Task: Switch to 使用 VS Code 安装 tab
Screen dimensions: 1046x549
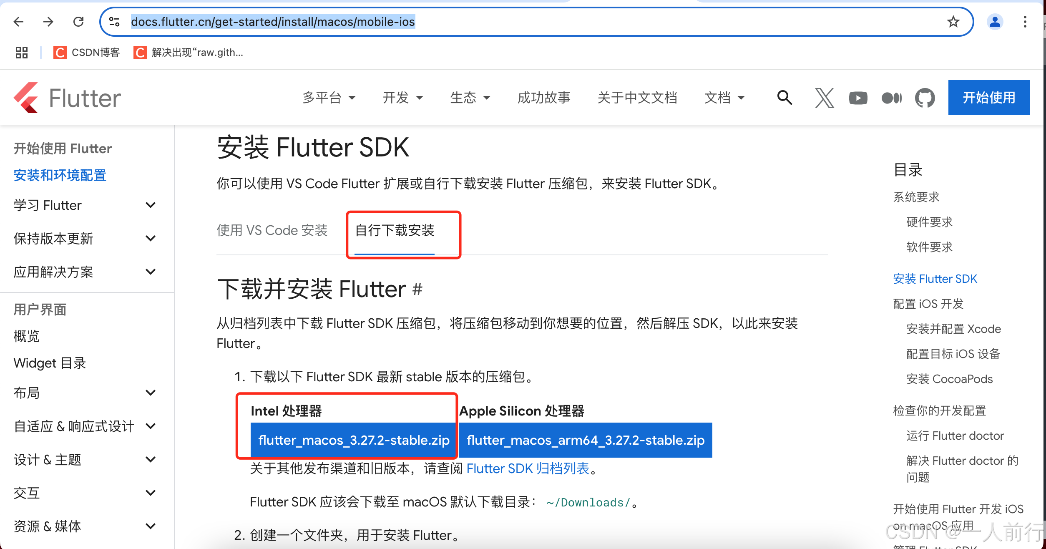Action: (x=272, y=230)
